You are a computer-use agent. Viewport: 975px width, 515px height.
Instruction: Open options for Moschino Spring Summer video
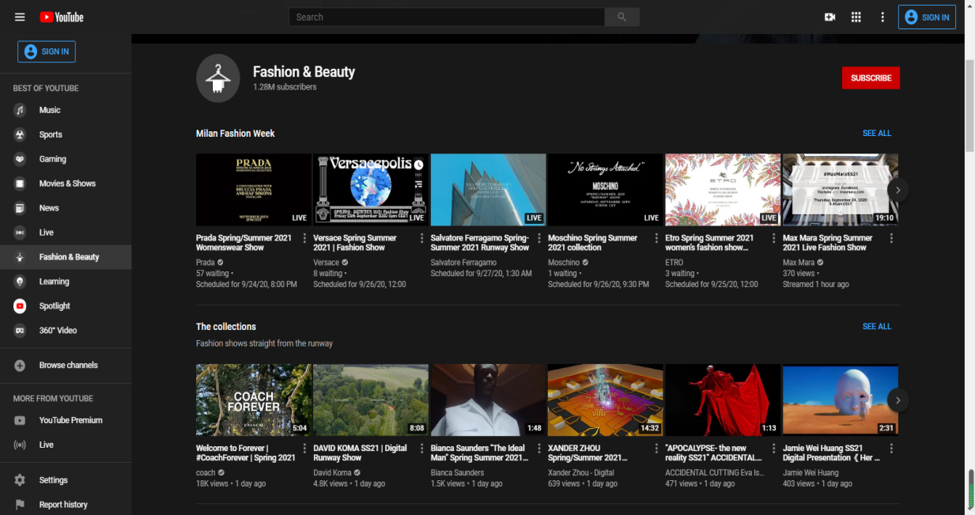657,238
